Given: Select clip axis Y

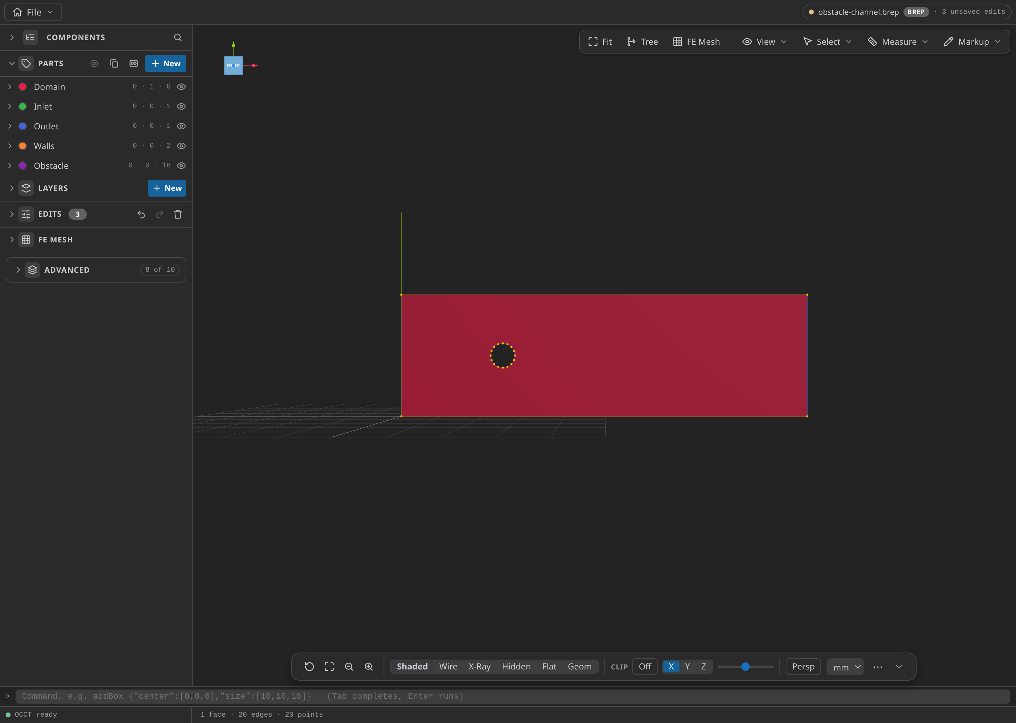Looking at the screenshot, I should tap(687, 667).
